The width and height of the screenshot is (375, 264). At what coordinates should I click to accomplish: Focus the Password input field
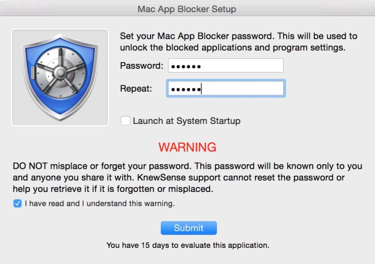(225, 66)
